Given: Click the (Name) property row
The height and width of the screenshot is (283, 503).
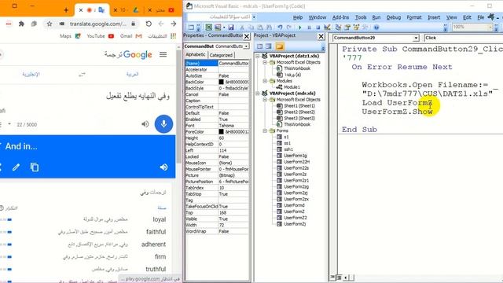Looking at the screenshot, I should pyautogui.click(x=217, y=63).
